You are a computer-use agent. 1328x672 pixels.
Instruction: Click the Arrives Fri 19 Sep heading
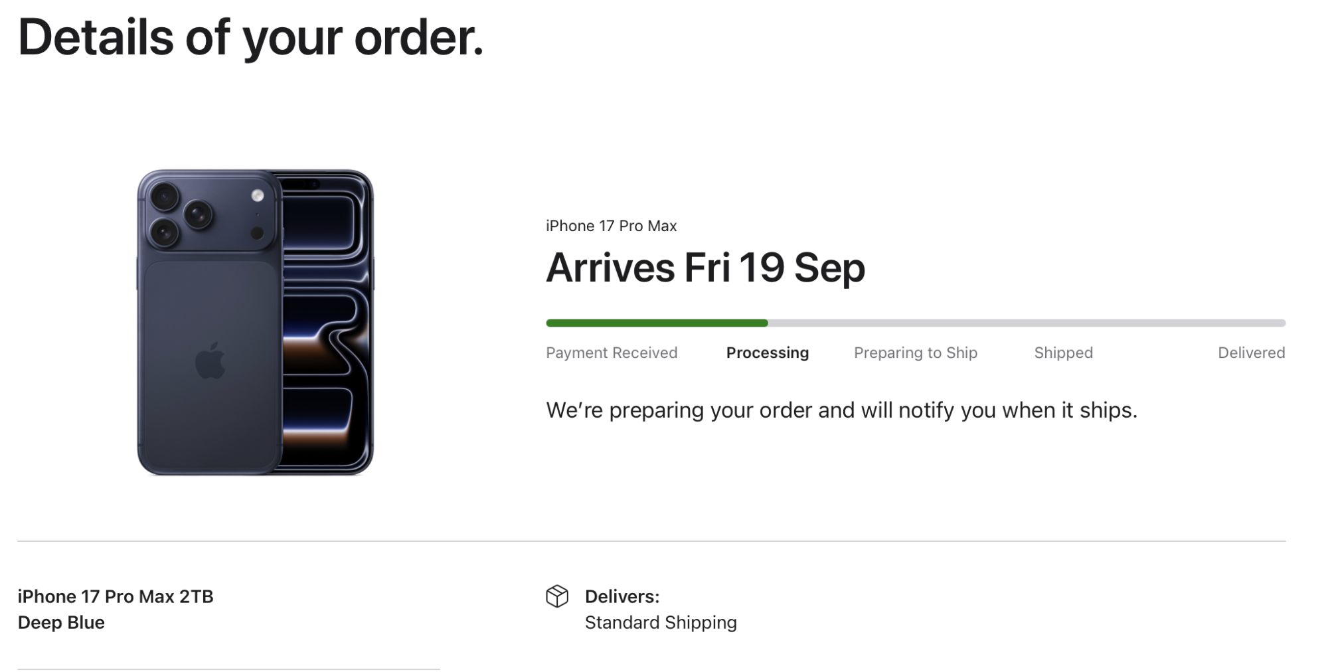coord(705,268)
